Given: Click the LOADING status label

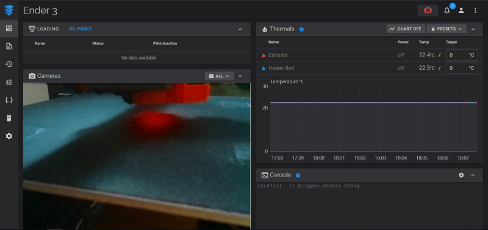Looking at the screenshot, I should click(x=48, y=29).
